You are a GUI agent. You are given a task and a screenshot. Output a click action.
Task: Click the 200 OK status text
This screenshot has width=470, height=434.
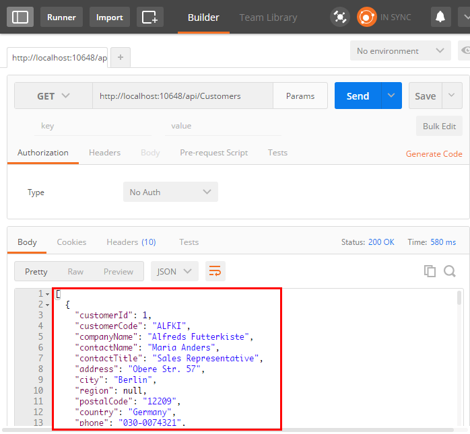381,242
